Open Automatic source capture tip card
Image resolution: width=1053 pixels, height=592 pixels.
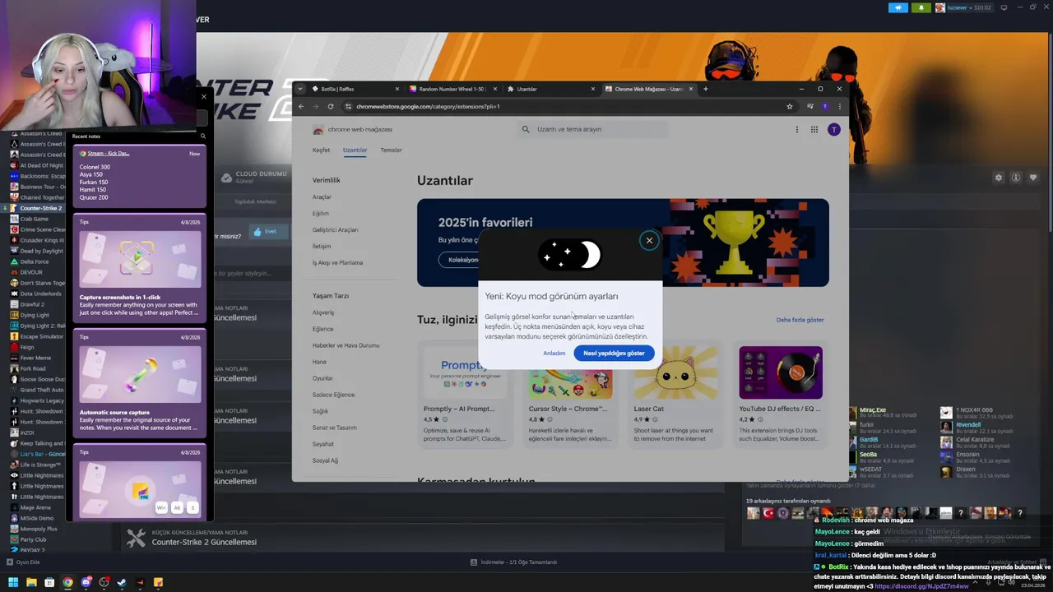coord(140,384)
